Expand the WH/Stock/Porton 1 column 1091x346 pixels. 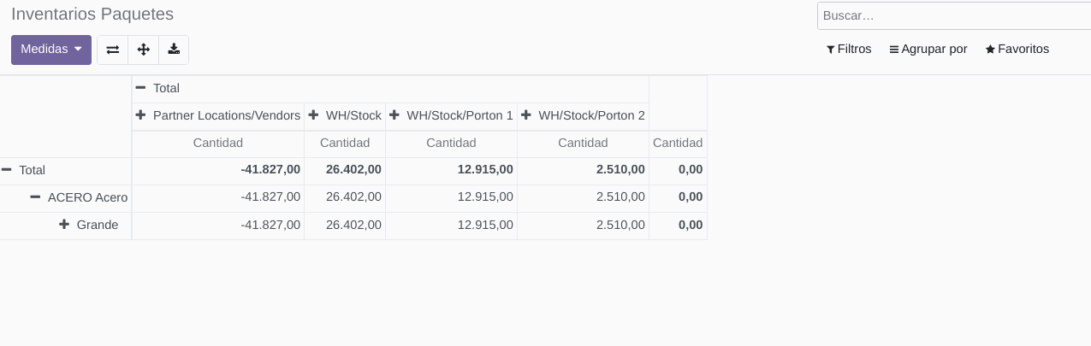point(452,115)
